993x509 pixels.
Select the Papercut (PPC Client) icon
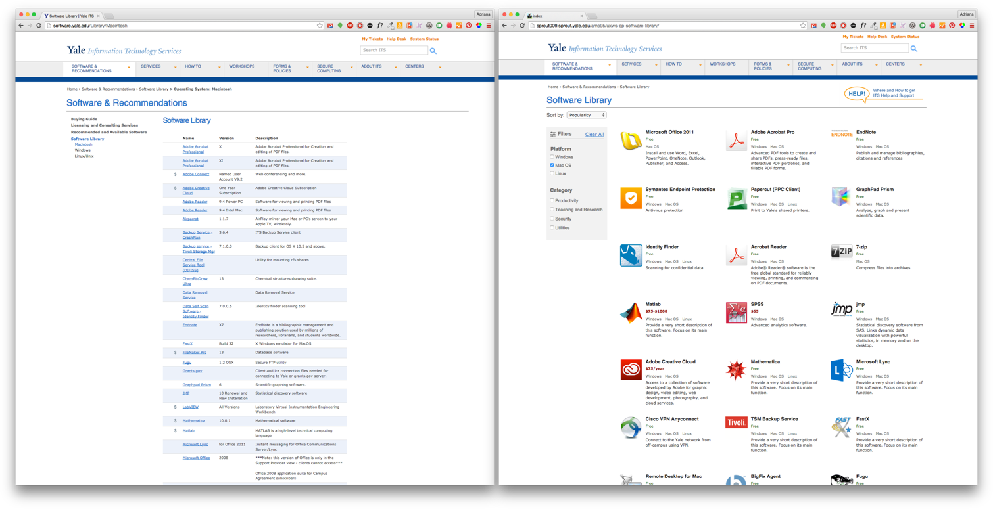coord(737,198)
